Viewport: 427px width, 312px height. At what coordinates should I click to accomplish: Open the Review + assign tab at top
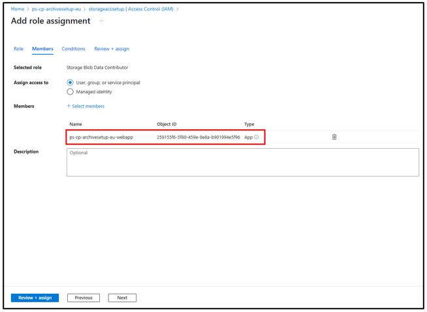[112, 49]
